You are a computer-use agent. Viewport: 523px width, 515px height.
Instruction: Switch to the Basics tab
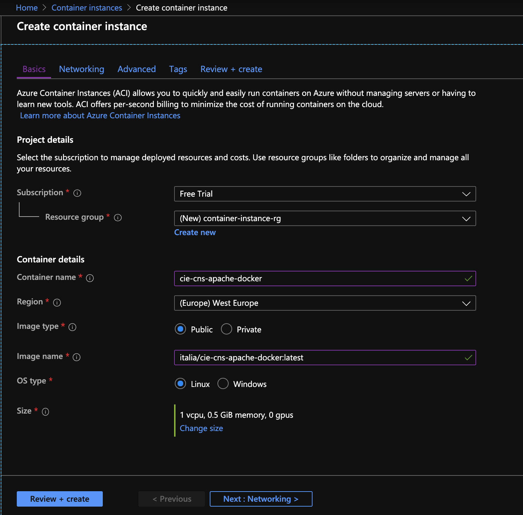[34, 69]
